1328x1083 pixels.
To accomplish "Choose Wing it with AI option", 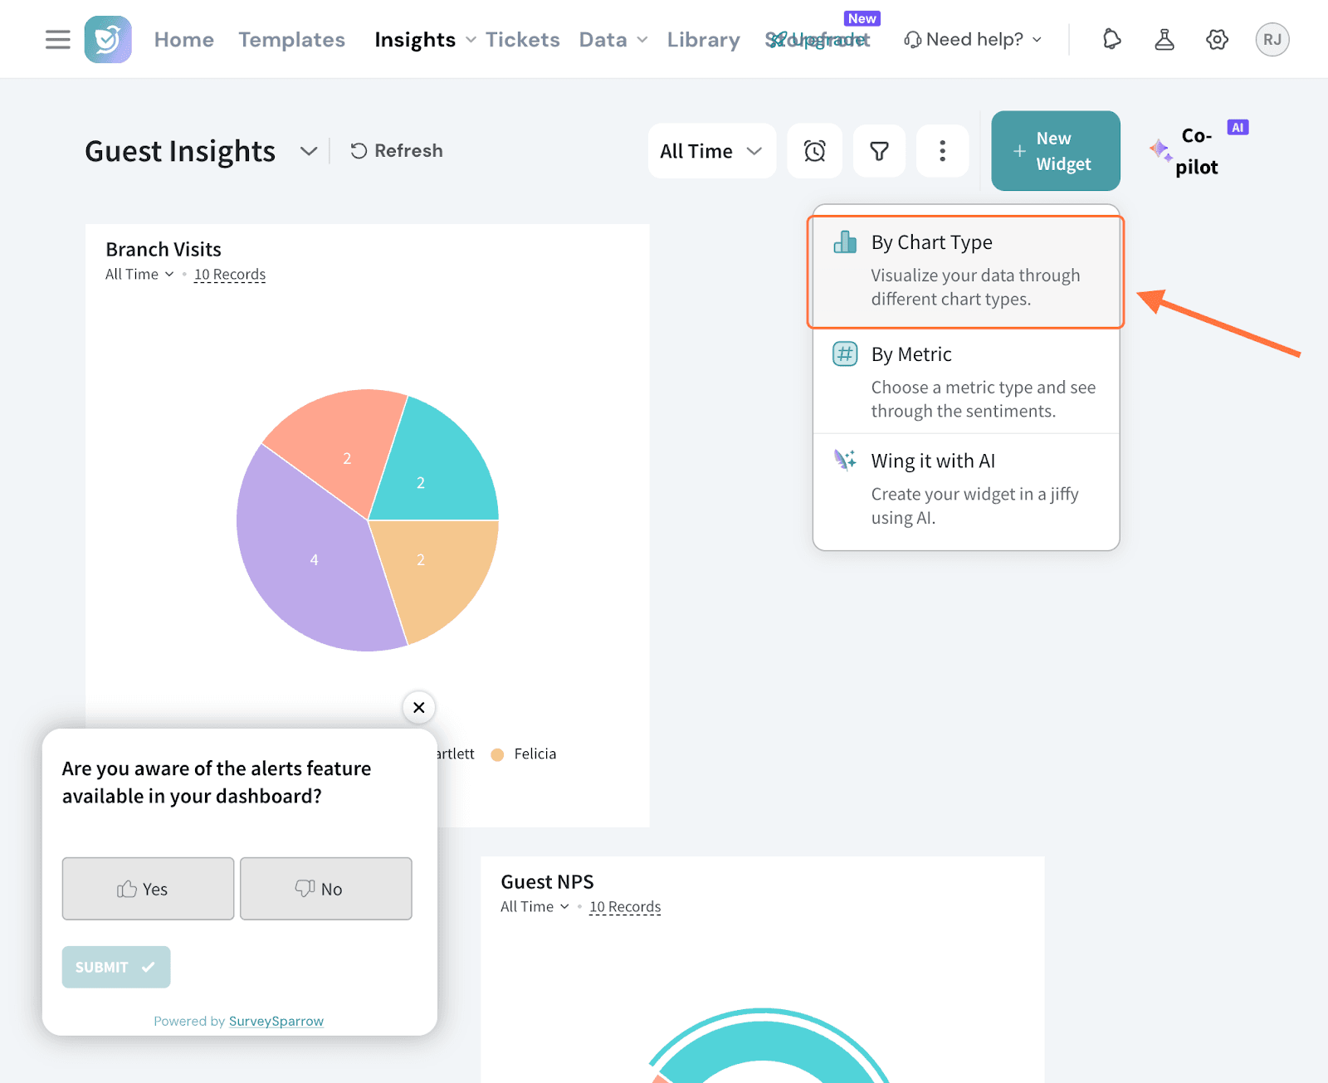I will [965, 490].
